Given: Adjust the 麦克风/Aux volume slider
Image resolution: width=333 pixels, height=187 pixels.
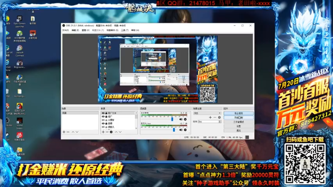Looking at the screenshot, I should click(174, 130).
